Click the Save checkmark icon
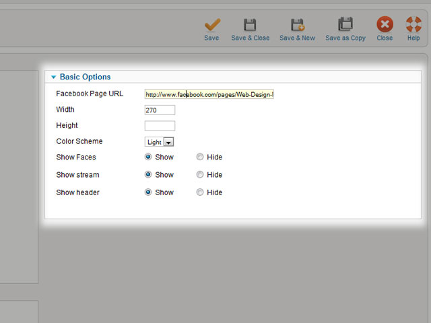Screen dimensions: 431x323 [x=212, y=25]
